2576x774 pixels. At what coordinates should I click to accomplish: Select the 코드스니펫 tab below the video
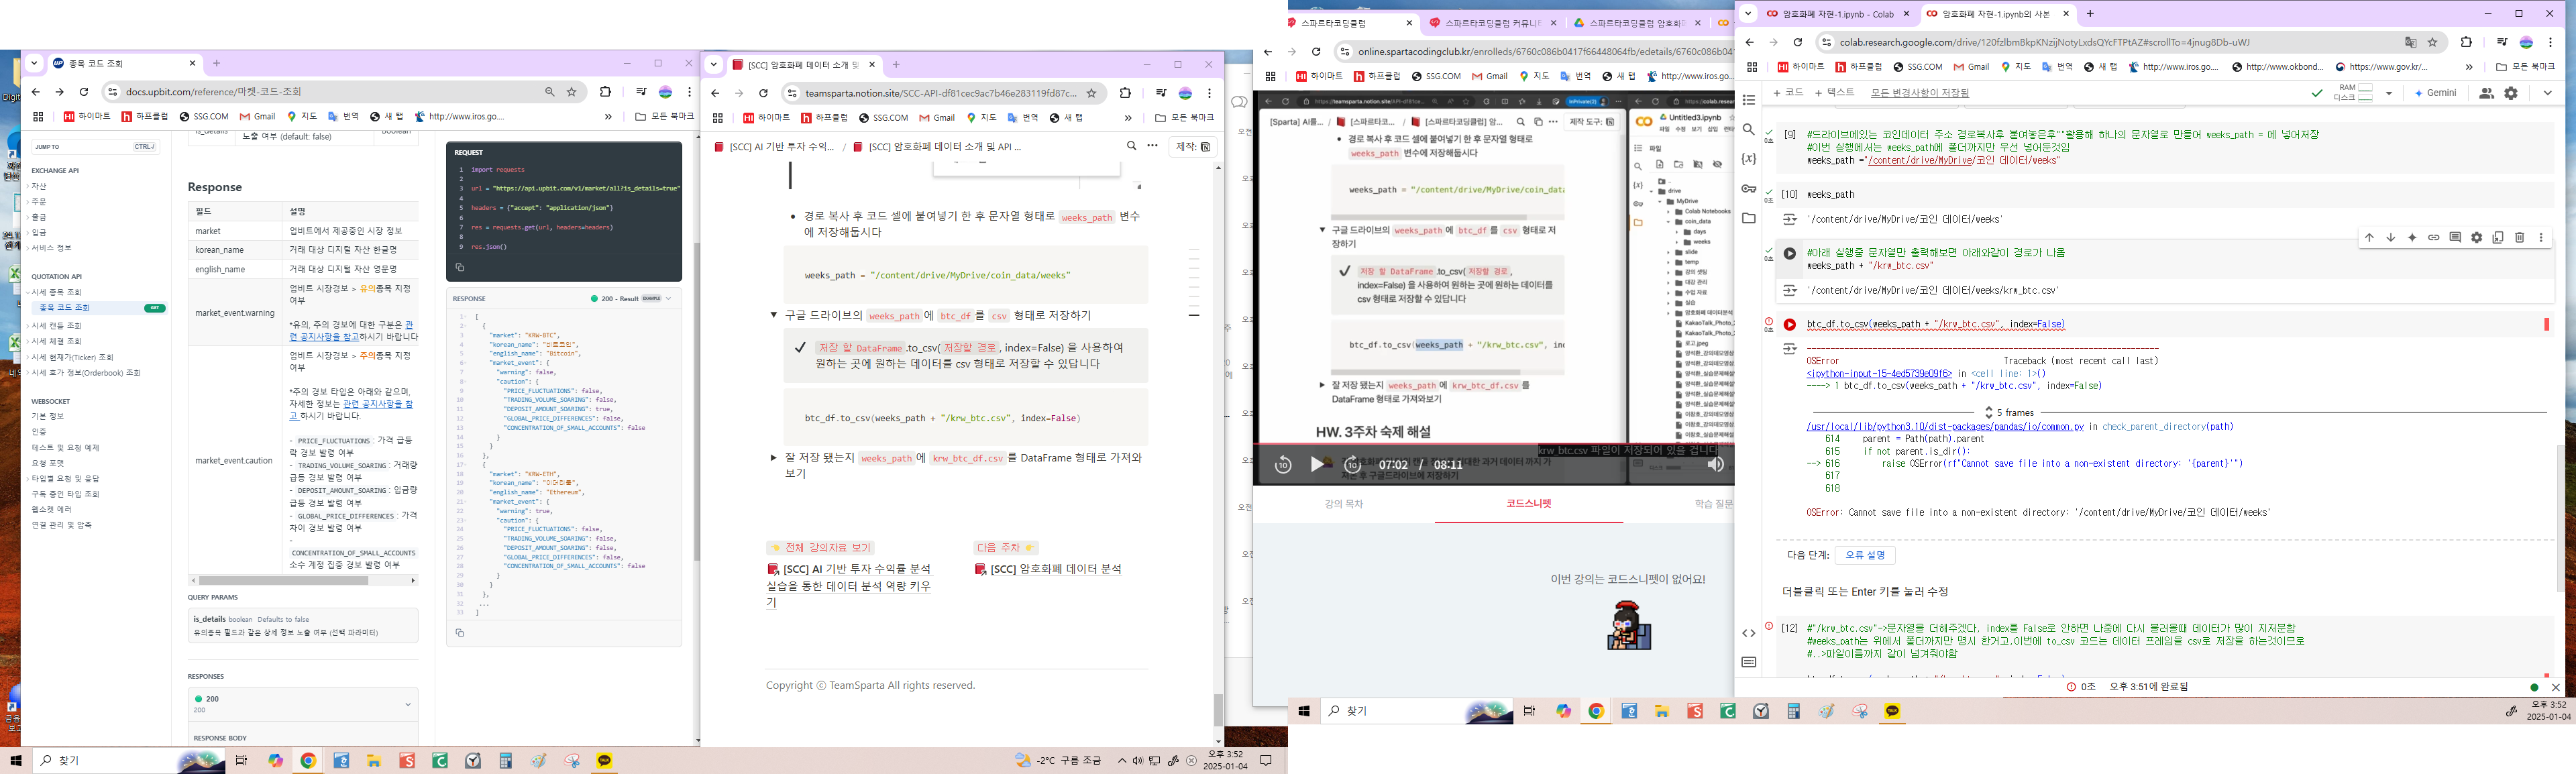(x=1529, y=504)
